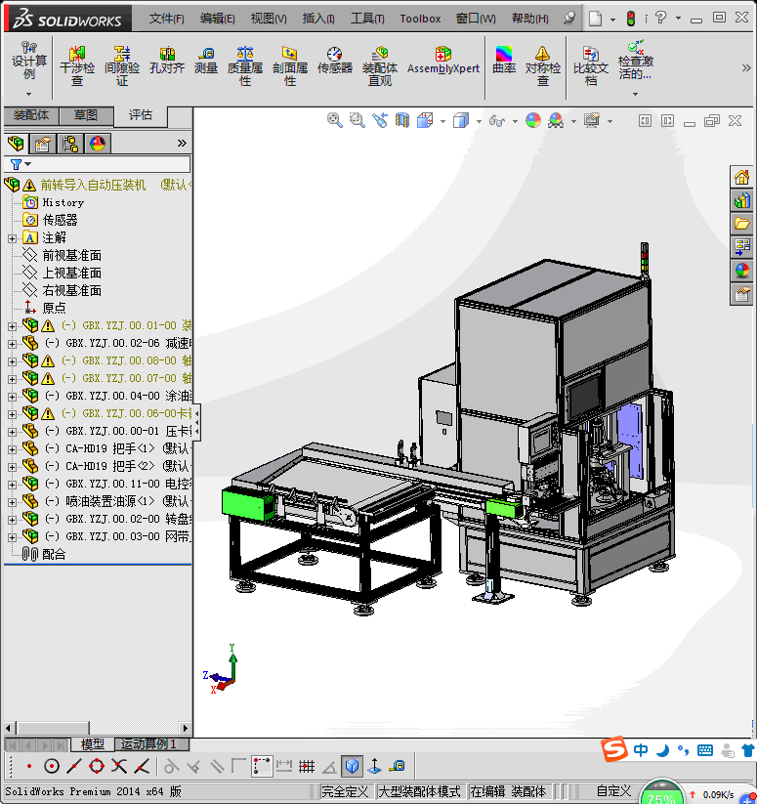Screen dimensions: 757x804
Task: Click Hide/Show Items glasses icon
Action: point(496,121)
